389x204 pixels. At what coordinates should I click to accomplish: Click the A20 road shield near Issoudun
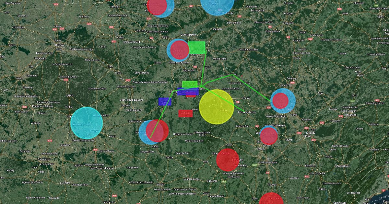click(x=50, y=141)
